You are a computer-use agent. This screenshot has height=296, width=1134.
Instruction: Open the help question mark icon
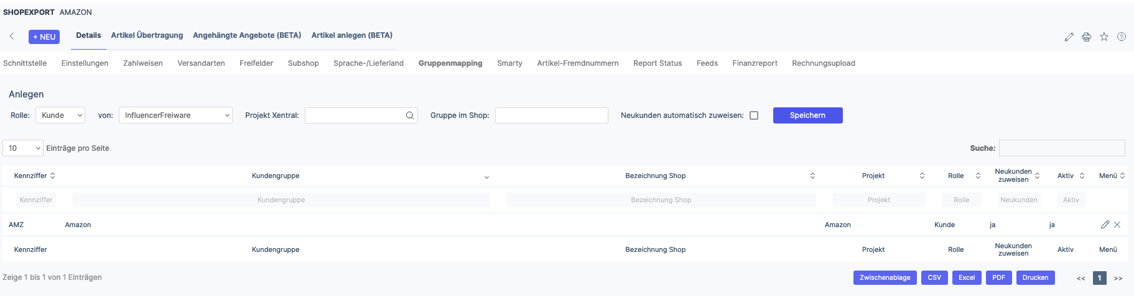pos(1121,37)
